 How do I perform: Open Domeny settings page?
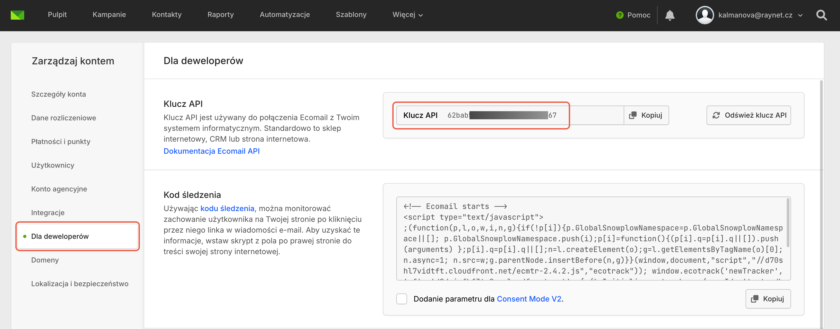[45, 260]
